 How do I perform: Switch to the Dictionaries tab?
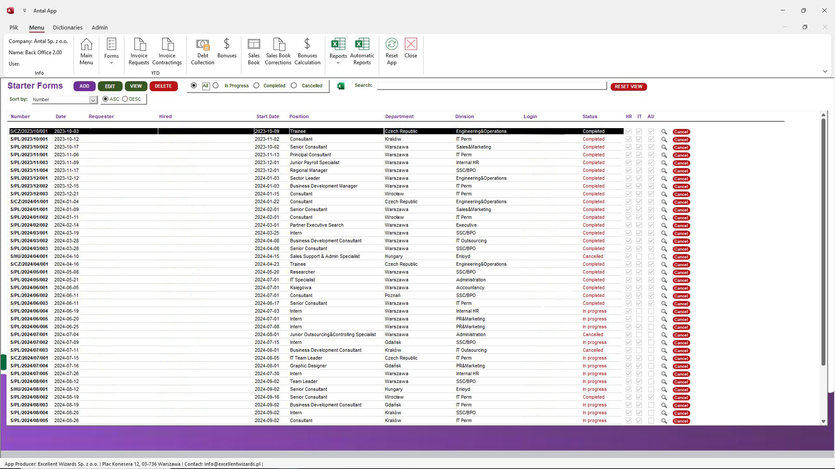[x=67, y=28]
